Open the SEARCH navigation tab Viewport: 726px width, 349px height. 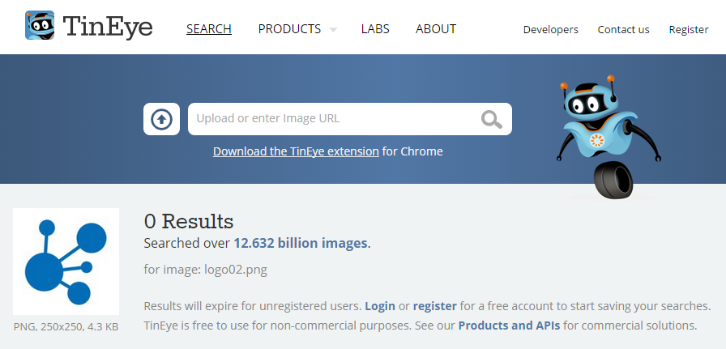(208, 29)
